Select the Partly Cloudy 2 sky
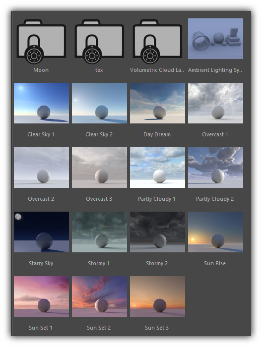The height and width of the screenshot is (347, 262). pyautogui.click(x=215, y=168)
